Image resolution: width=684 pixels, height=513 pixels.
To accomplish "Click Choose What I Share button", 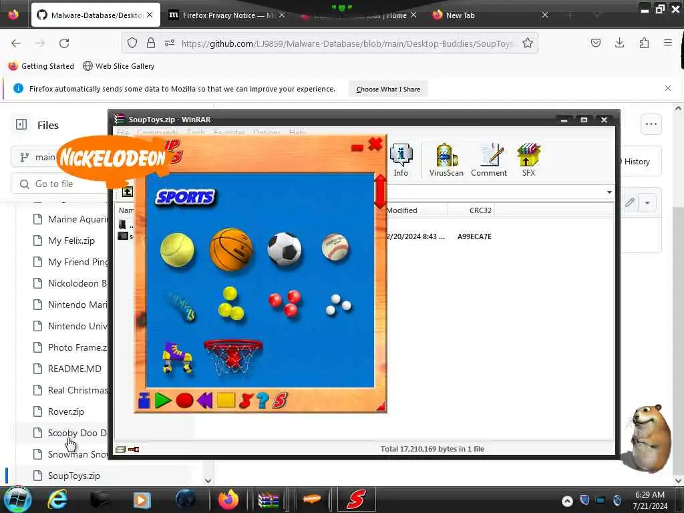I will pyautogui.click(x=388, y=89).
